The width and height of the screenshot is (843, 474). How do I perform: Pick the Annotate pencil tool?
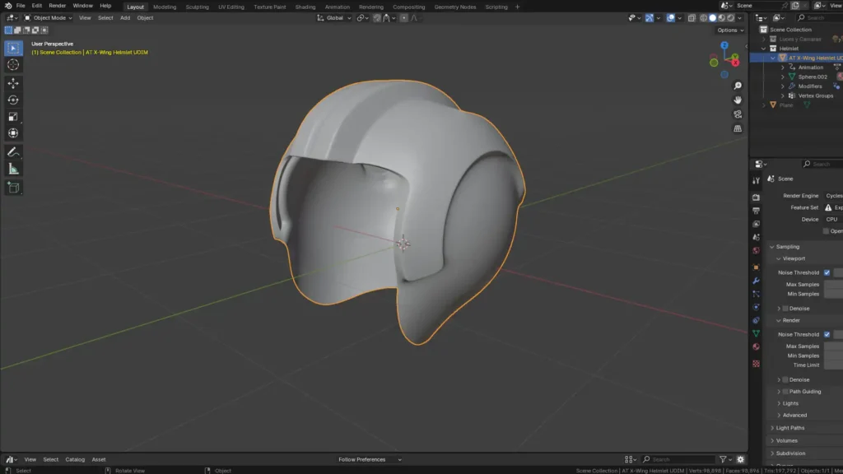[13, 152]
